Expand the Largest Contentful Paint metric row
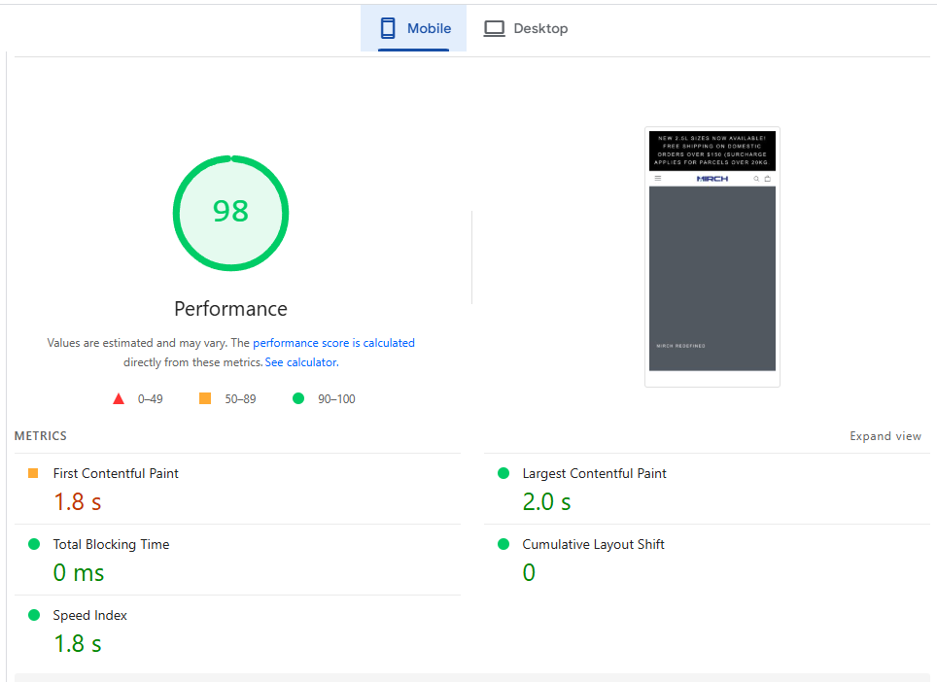 (594, 474)
